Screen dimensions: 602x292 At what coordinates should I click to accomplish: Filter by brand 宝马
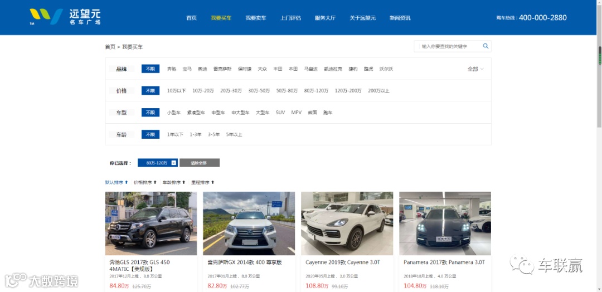click(x=187, y=69)
